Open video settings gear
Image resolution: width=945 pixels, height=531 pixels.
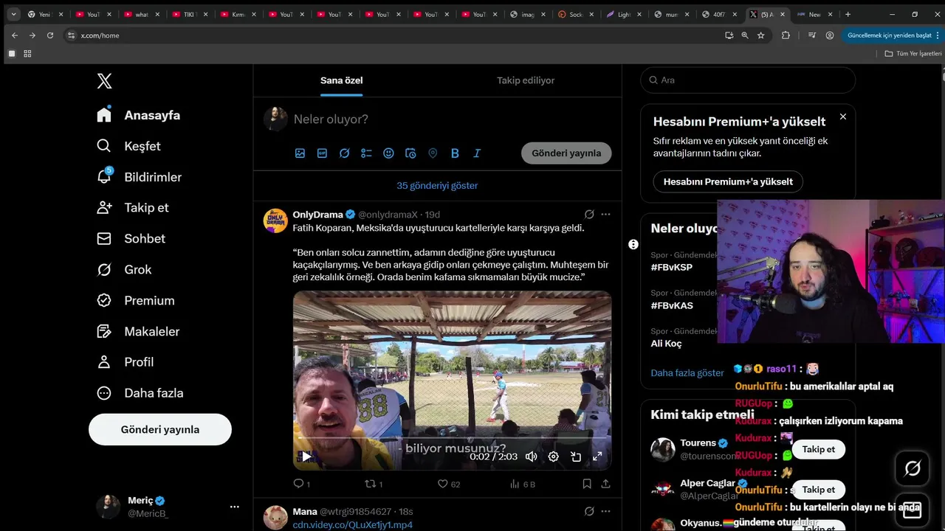click(553, 457)
